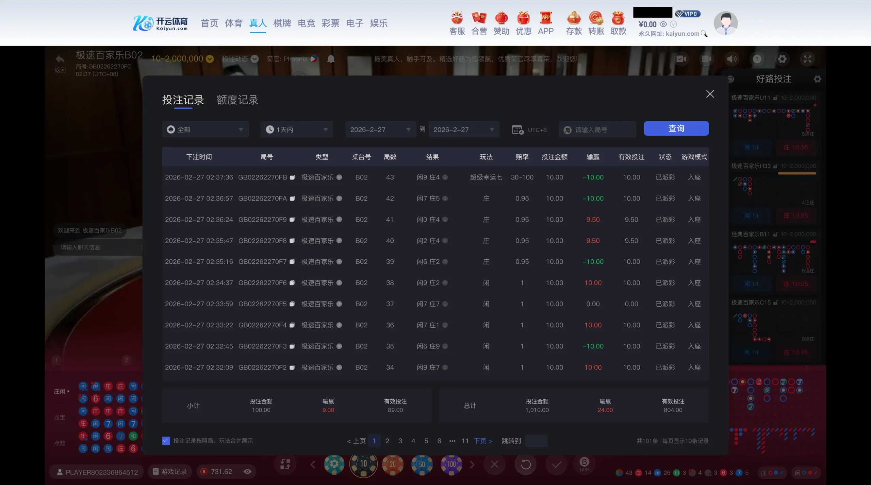Toggle balance visibility eye next to ¥0.00
This screenshot has height=485, width=871.
click(x=663, y=24)
